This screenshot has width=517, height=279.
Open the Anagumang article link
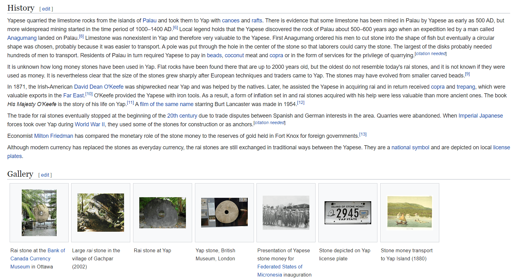tap(22, 38)
